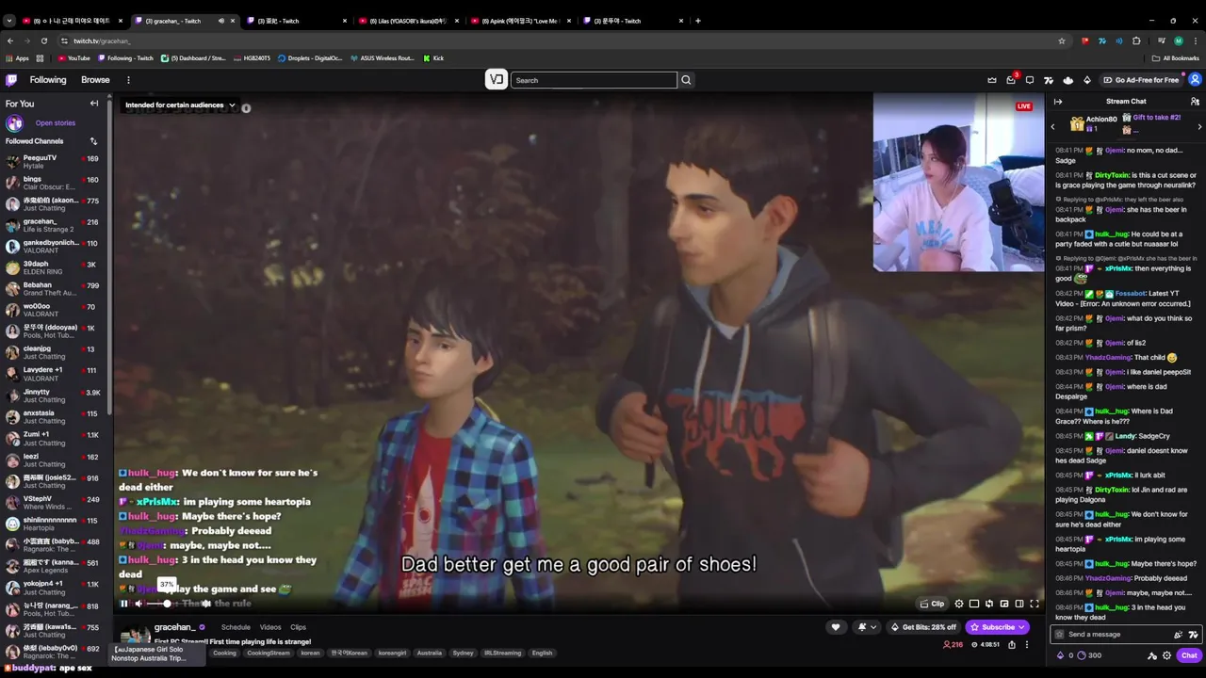
Task: Toggle theatre mode in the player
Action: tap(1019, 604)
